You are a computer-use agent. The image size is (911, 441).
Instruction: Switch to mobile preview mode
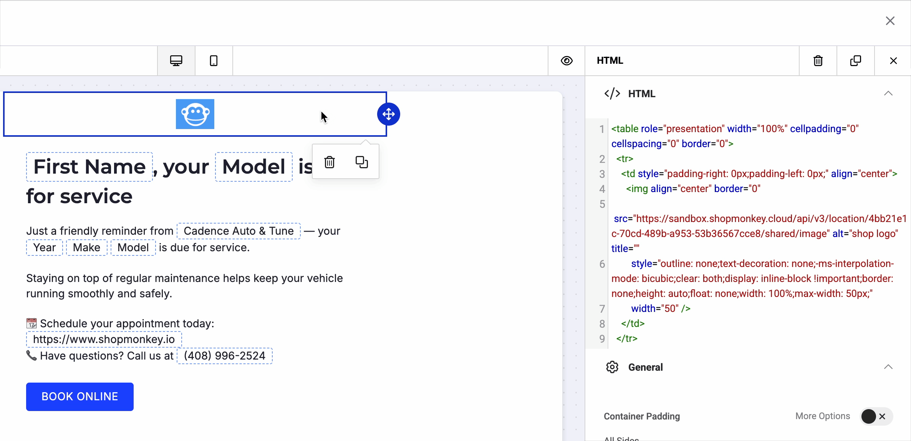pos(214,61)
